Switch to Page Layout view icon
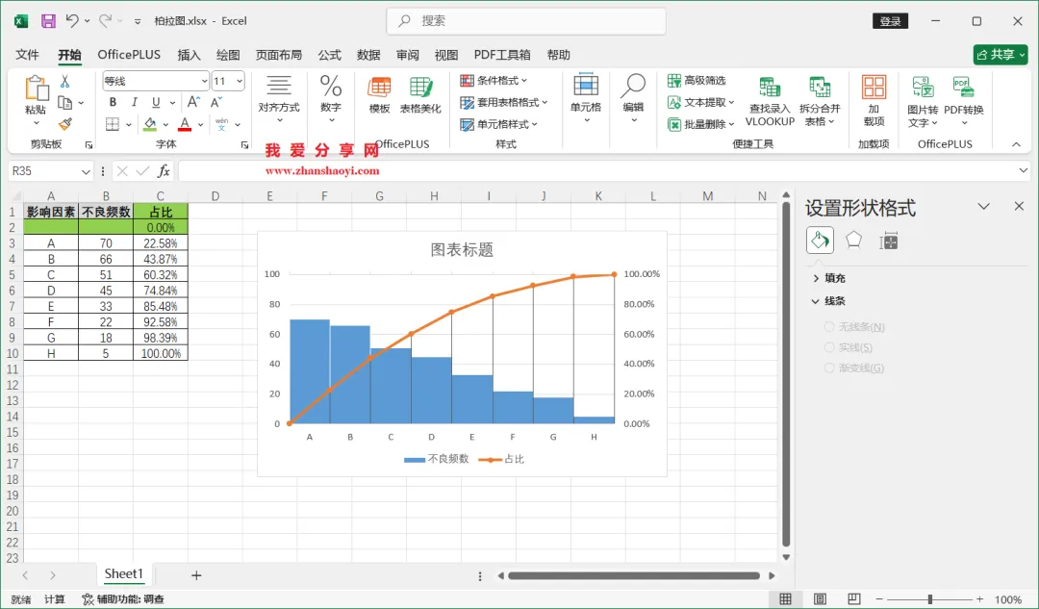Viewport: 1039px width, 609px height. click(x=820, y=599)
